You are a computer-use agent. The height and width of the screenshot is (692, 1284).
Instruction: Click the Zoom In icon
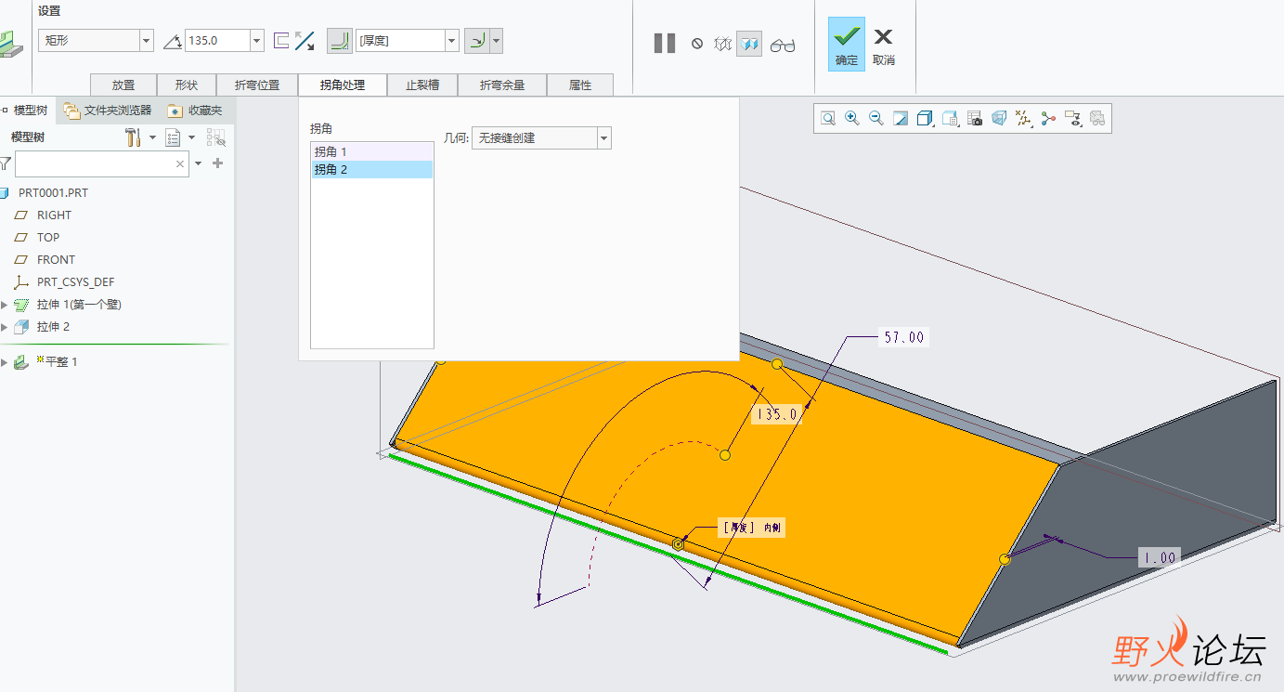click(x=852, y=118)
